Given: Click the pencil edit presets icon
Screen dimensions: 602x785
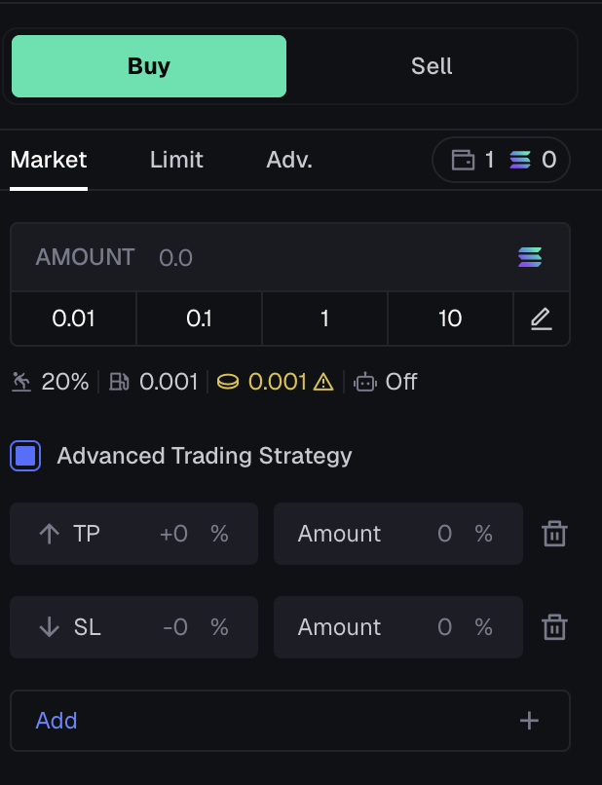Looking at the screenshot, I should tap(542, 318).
